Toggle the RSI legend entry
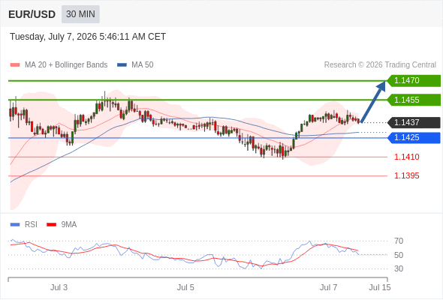The height and width of the screenshot is (300, 443). click(24, 225)
